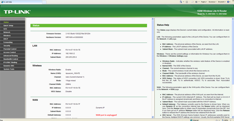Click down arrow of main content scrollbar
Viewport: 234px width, 121px height.
pos(152,117)
